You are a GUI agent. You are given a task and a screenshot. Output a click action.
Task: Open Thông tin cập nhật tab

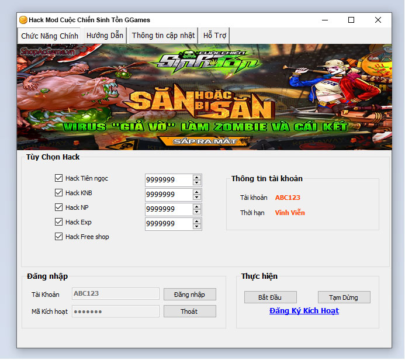click(163, 36)
